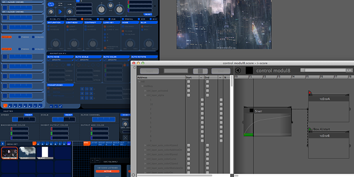The height and width of the screenshot is (177, 354).
Task: Click the blue play arrow in Modul8
Action: click(x=60, y=11)
